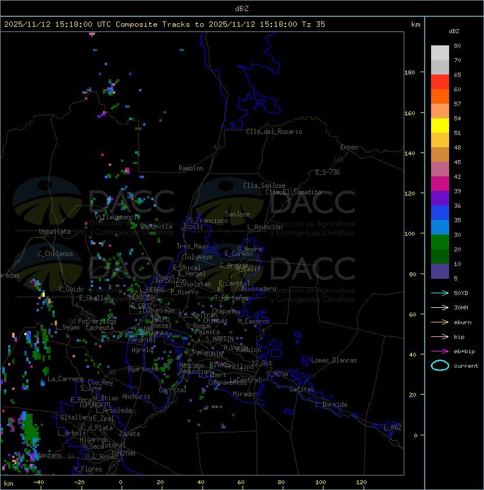Click the 'Encon' label on the map
This screenshot has width=484, height=490.
coord(349,147)
